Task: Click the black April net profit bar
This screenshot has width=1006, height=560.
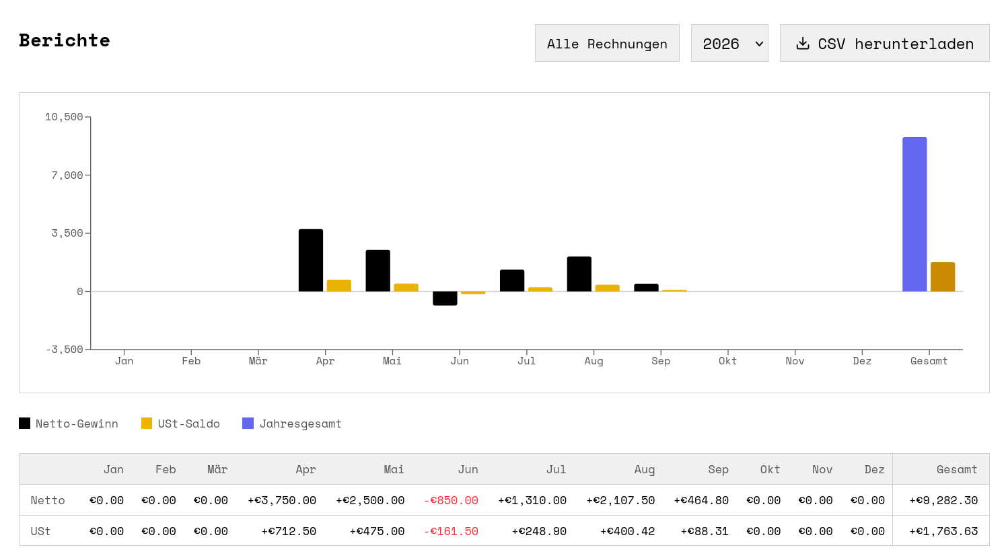Action: coord(311,260)
